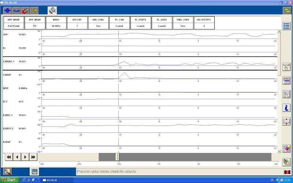Select the magnifier datalogger tab icon
Viewport: 293px width, 183px height.
tap(52, 11)
